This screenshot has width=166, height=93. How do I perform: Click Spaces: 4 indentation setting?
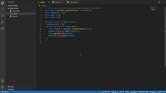point(115,92)
